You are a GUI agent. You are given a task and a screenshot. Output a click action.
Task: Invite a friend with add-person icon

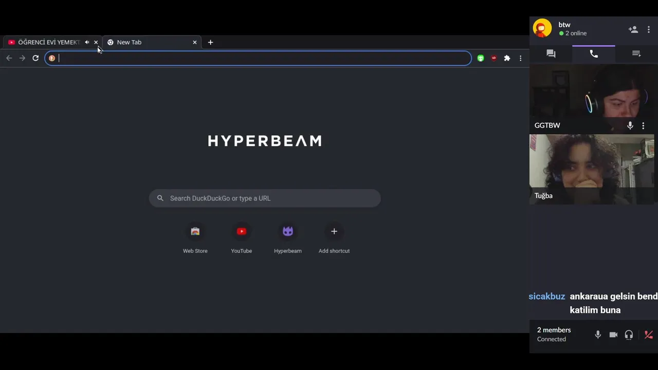click(633, 29)
